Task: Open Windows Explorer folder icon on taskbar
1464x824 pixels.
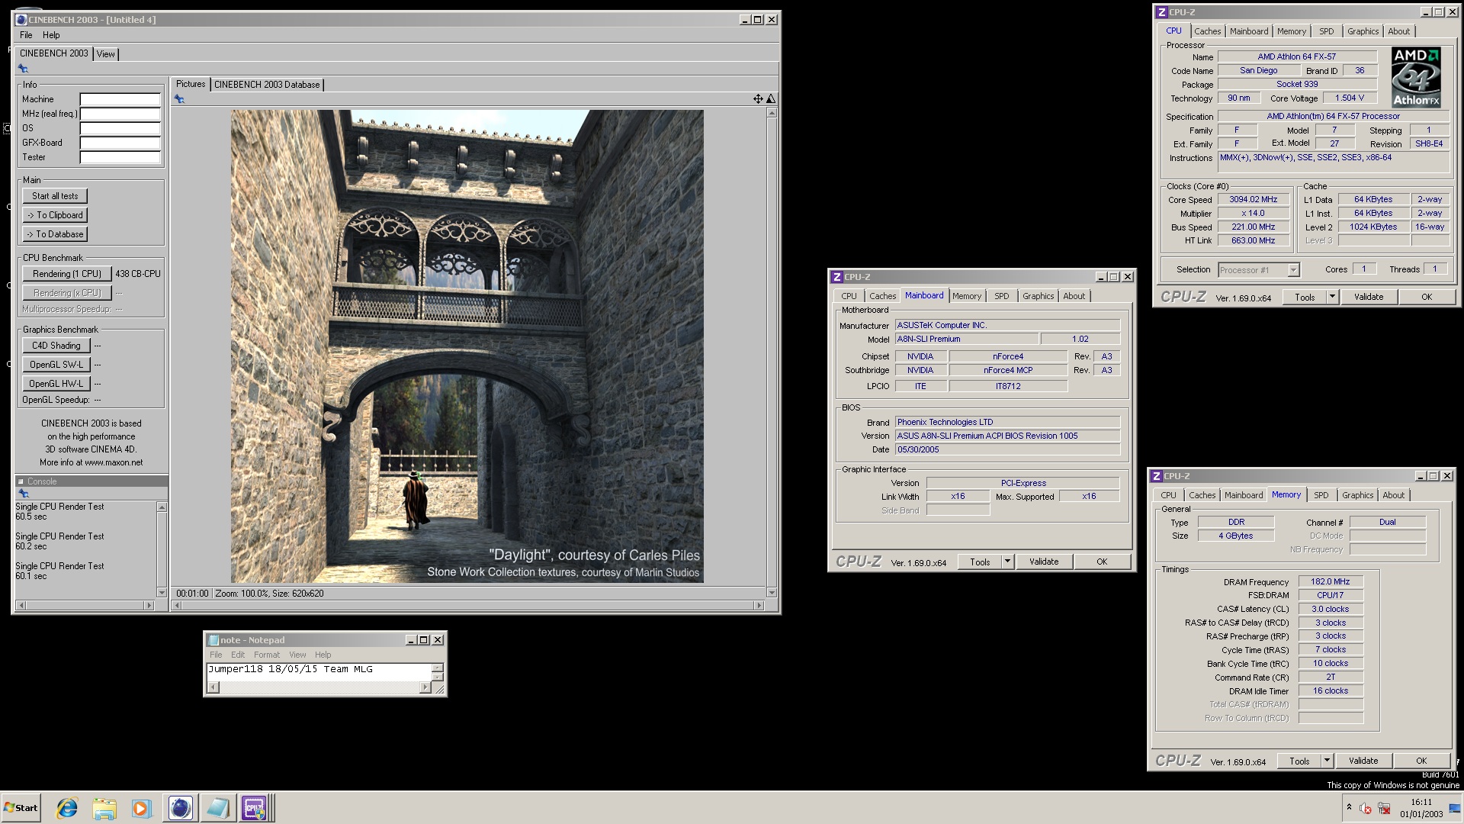Action: click(x=104, y=808)
